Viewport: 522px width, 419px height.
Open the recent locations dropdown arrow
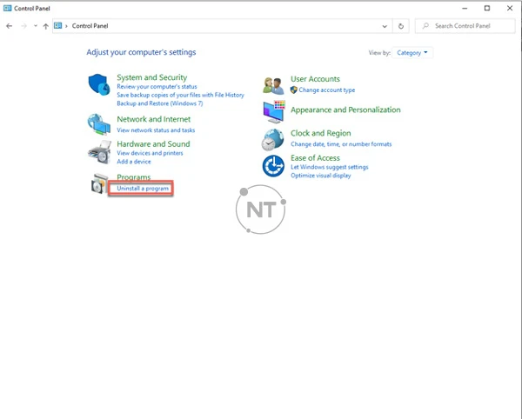coord(36,26)
